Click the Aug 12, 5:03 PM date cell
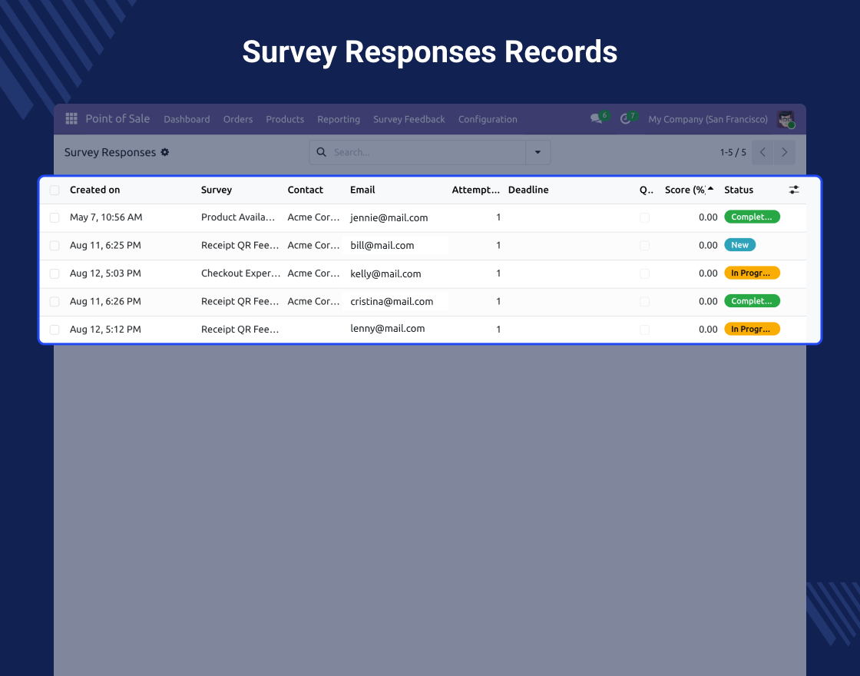The image size is (860, 676). click(x=105, y=273)
